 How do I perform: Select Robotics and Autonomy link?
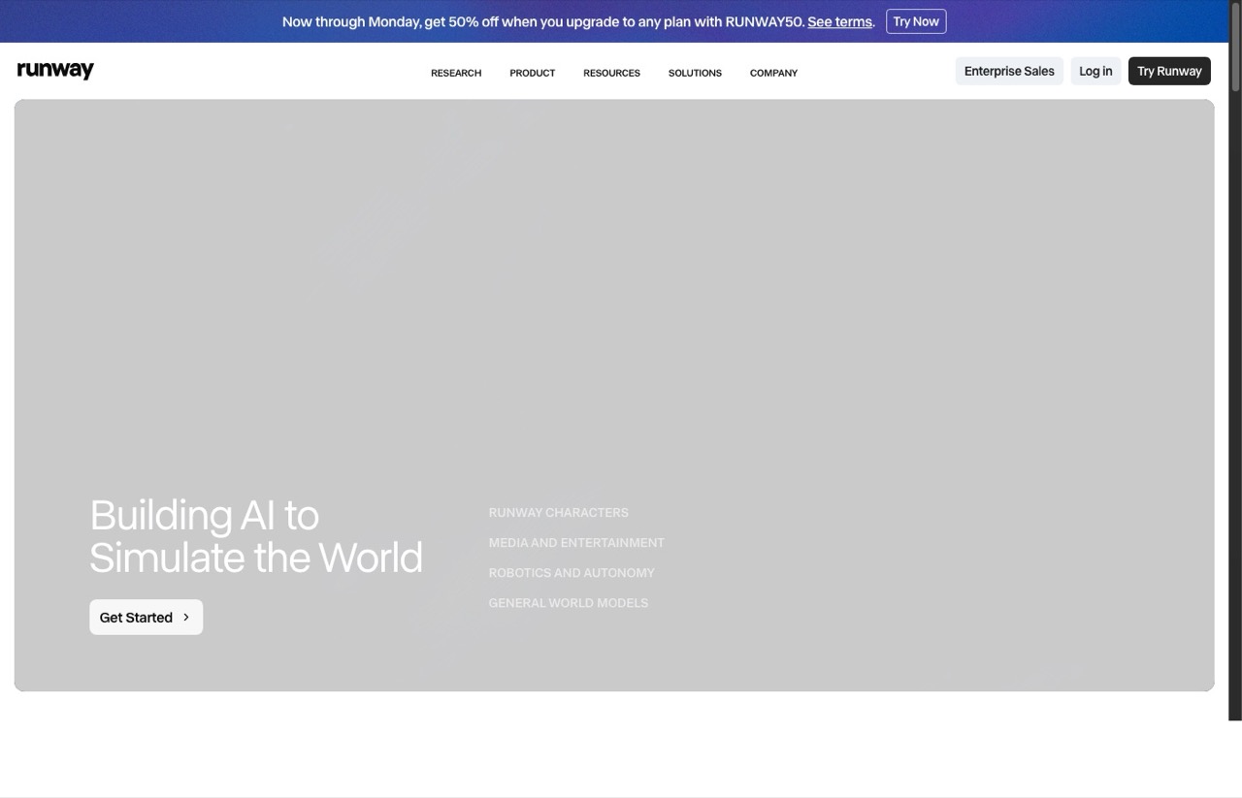click(572, 572)
